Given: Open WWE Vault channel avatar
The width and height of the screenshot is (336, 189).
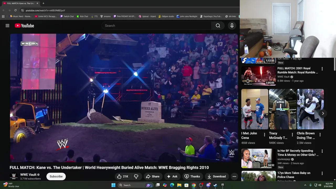Looking at the screenshot, I should (14, 176).
